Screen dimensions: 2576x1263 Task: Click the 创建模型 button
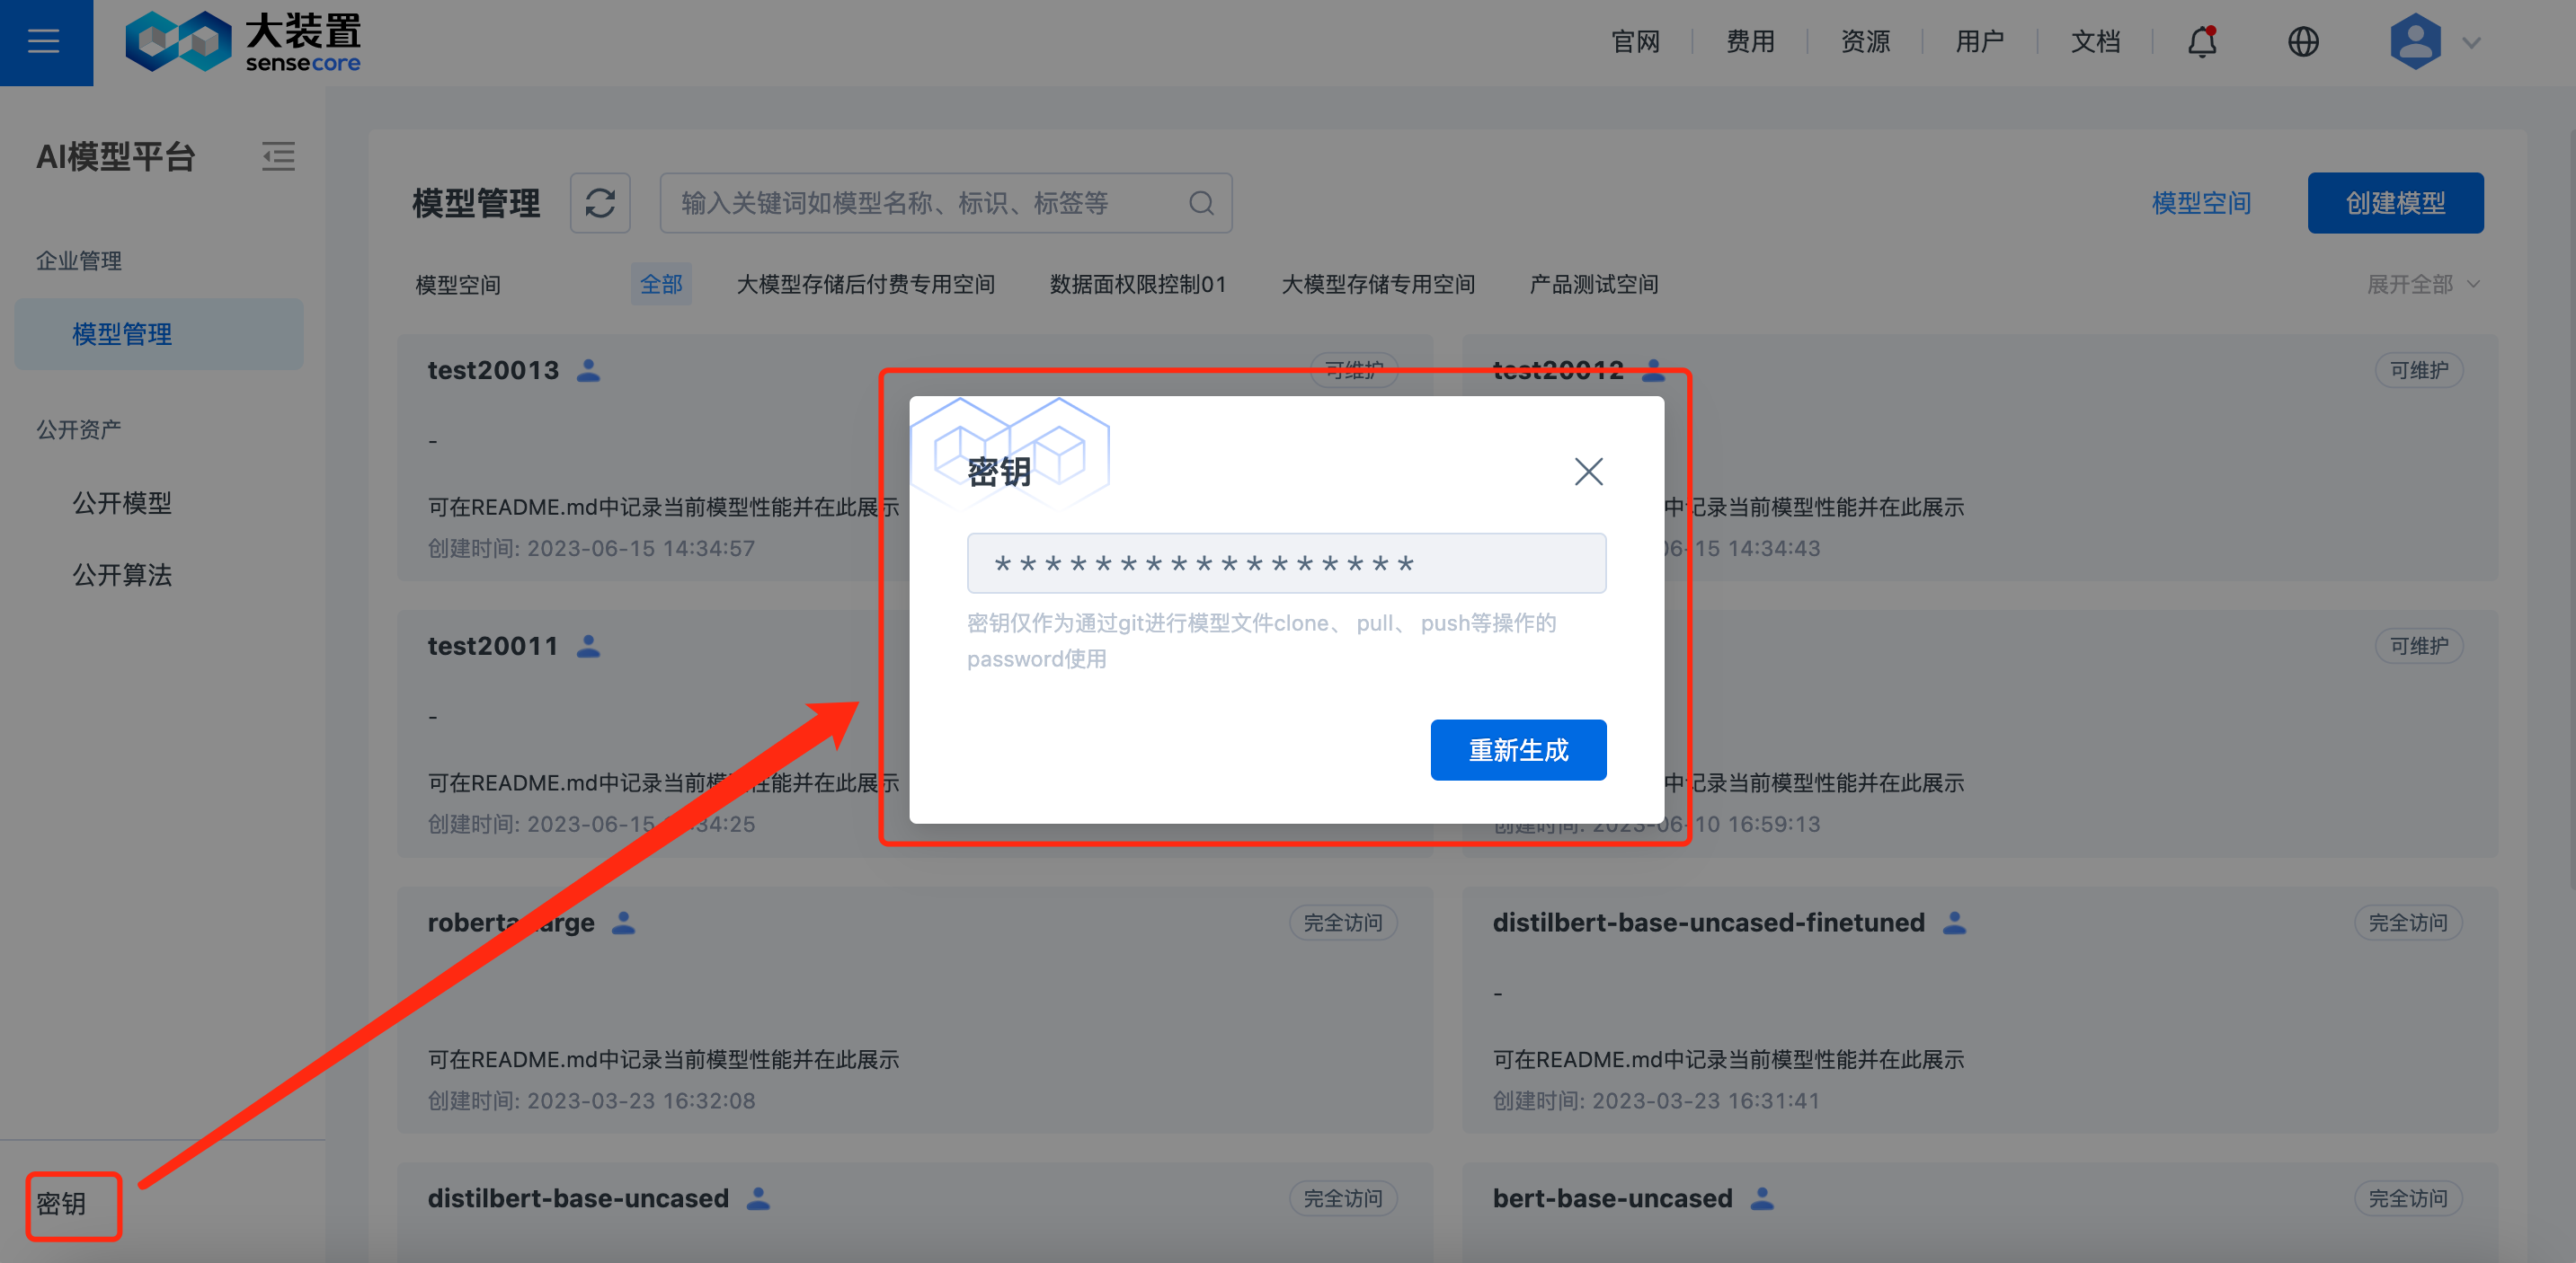(2395, 203)
